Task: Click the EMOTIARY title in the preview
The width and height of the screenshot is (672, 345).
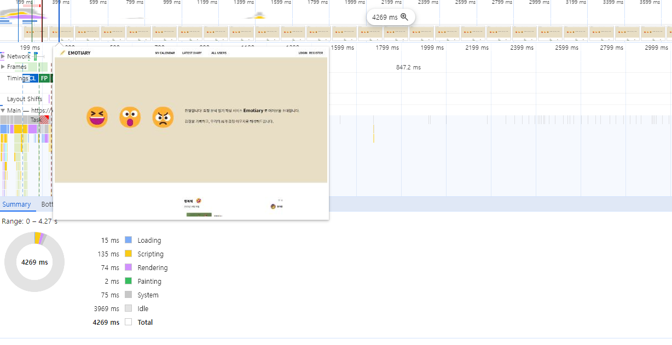Action: (79, 53)
